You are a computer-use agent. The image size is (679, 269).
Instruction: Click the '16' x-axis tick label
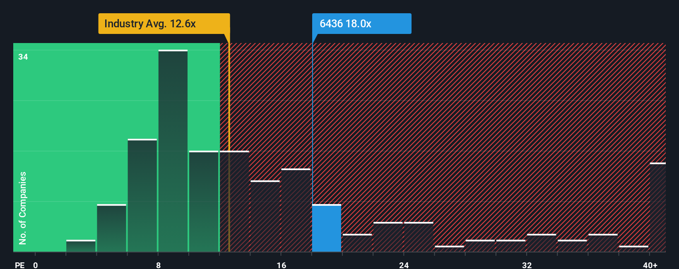[281, 265]
